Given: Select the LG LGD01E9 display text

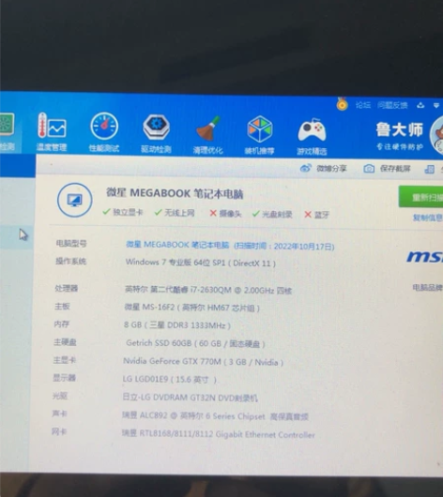Looking at the screenshot, I should point(170,379).
